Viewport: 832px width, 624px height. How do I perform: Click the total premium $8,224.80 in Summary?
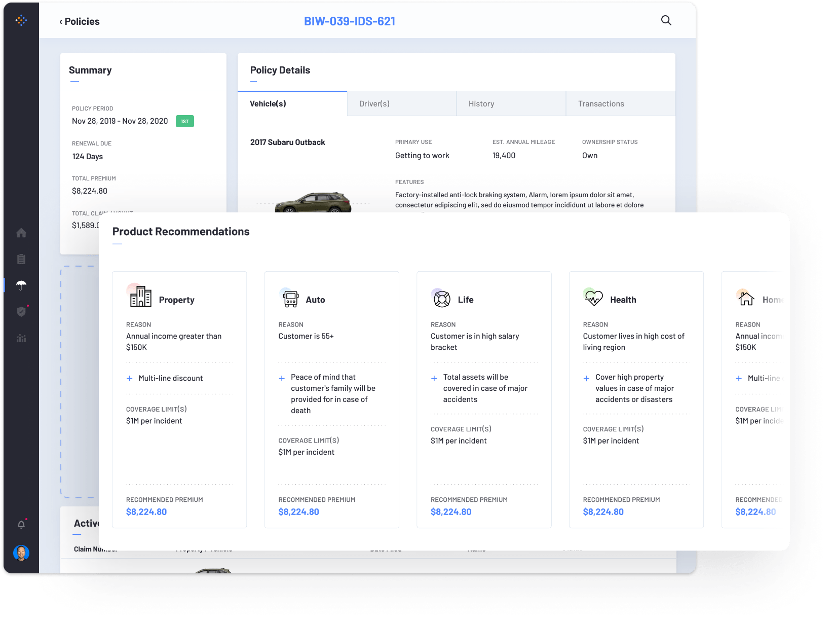click(90, 191)
